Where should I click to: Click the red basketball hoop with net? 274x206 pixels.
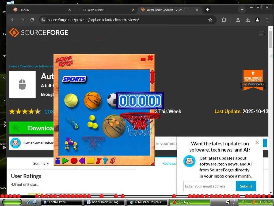pyautogui.click(x=140, y=124)
